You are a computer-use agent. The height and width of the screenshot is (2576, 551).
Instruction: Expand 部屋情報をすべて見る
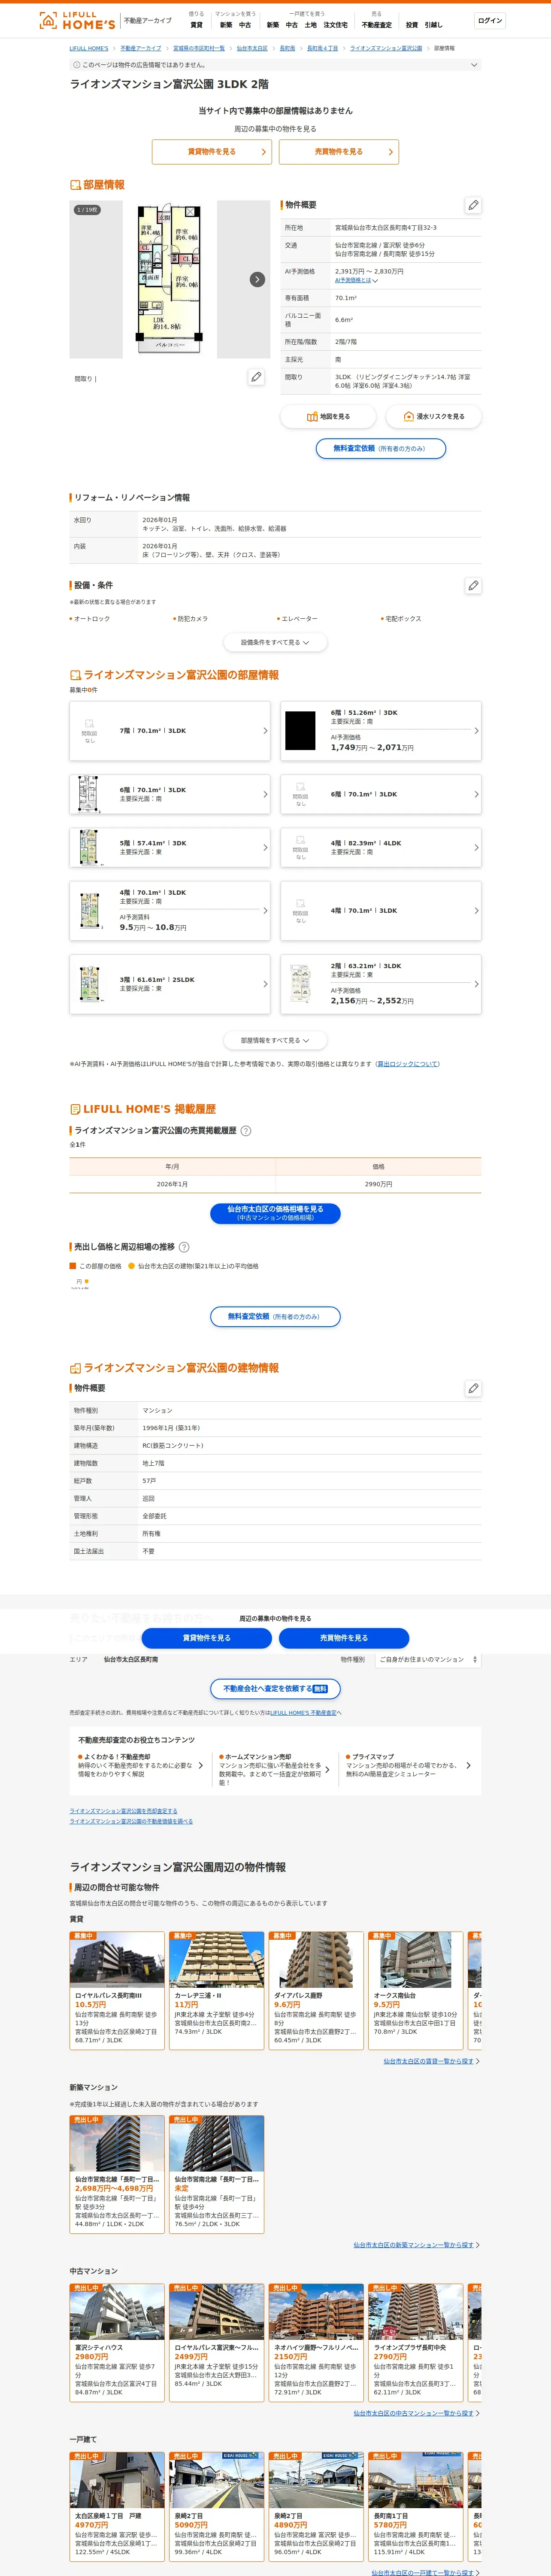(275, 1040)
